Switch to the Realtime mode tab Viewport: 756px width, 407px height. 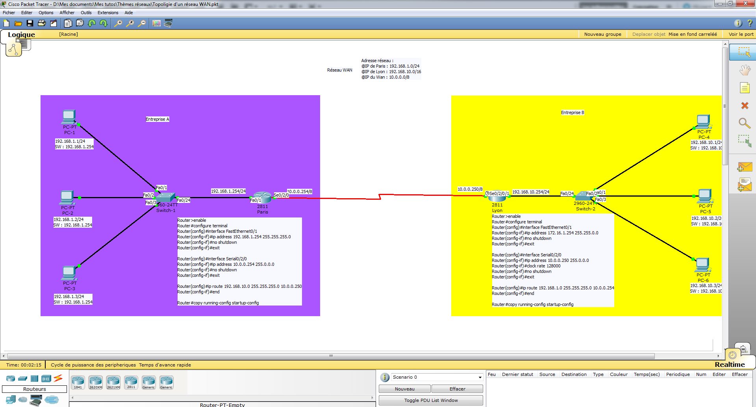click(730, 365)
